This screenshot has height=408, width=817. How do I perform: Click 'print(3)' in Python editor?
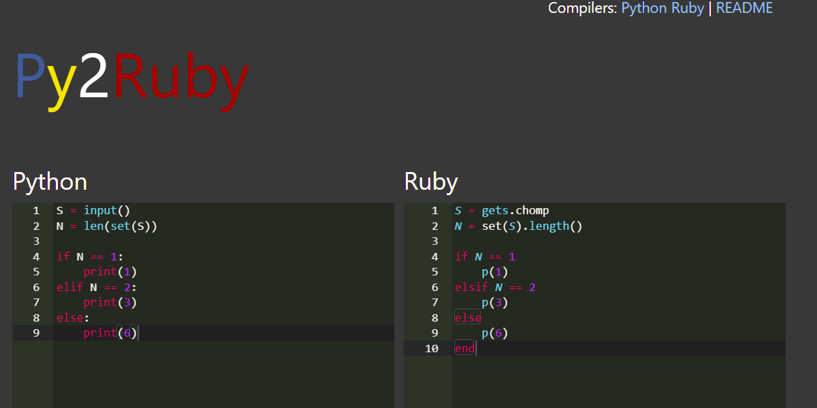click(x=110, y=302)
